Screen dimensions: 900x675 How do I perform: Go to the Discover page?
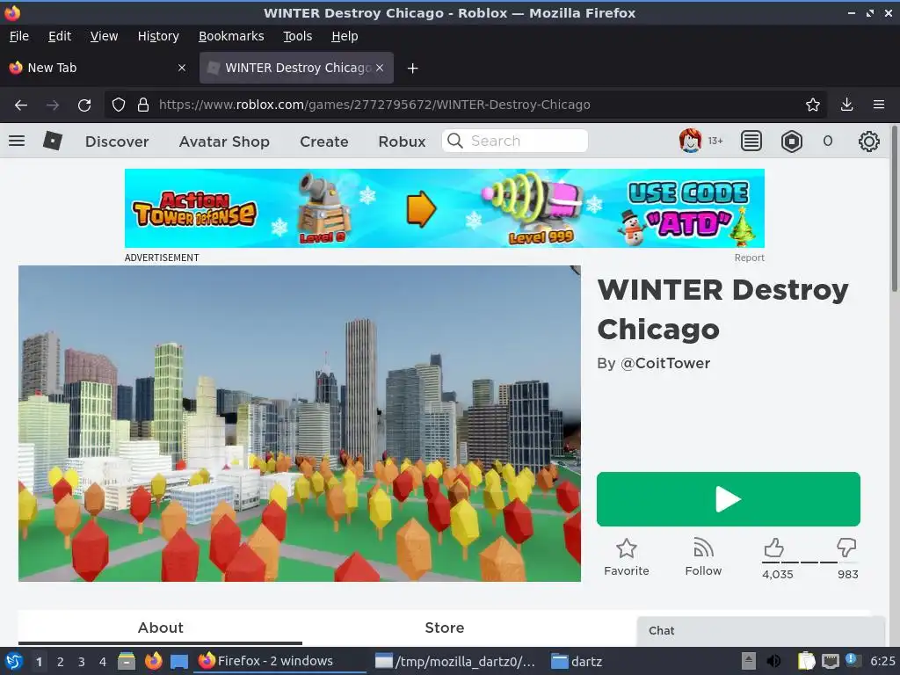click(117, 142)
